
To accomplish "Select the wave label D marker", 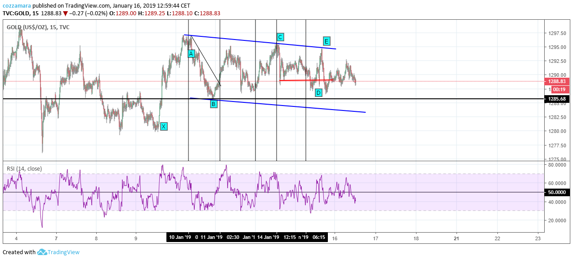I will pyautogui.click(x=318, y=93).
